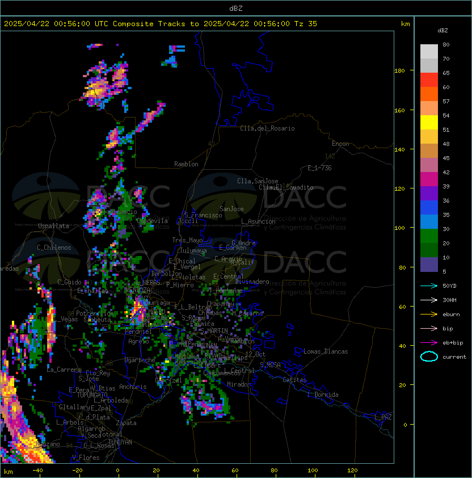Click the cyan 'current' ellipse symbol
This screenshot has width=472, height=478.
(429, 357)
